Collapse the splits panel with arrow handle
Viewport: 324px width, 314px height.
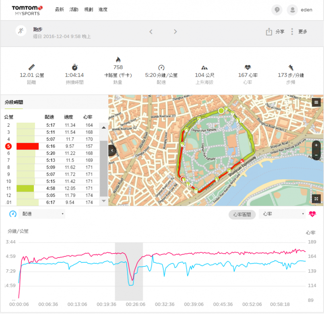pos(112,151)
